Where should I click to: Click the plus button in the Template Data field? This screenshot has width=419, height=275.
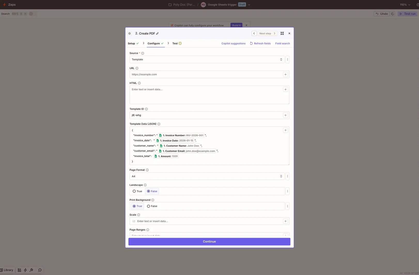(x=285, y=130)
